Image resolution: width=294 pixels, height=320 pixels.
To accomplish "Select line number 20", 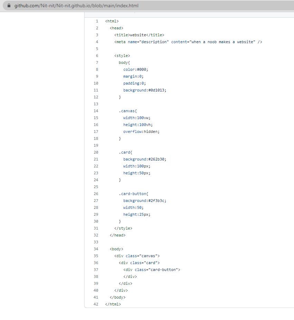I will point(96,153).
